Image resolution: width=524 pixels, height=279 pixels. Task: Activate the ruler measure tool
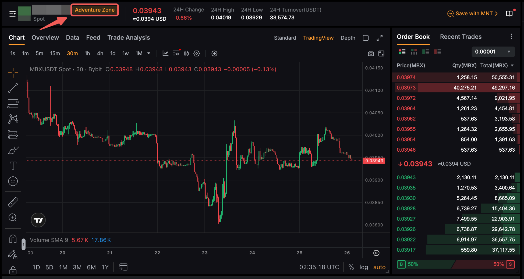tap(13, 202)
